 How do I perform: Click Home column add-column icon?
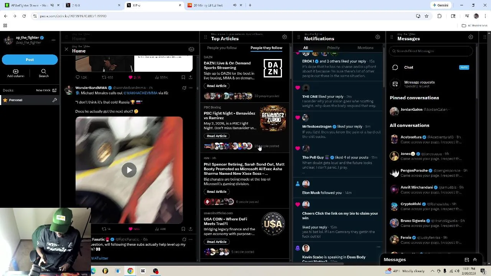[191, 49]
